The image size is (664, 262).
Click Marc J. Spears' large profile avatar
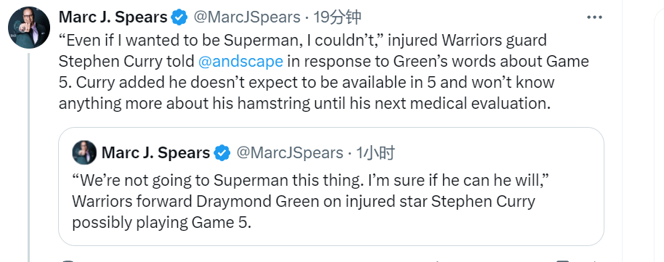point(29,28)
